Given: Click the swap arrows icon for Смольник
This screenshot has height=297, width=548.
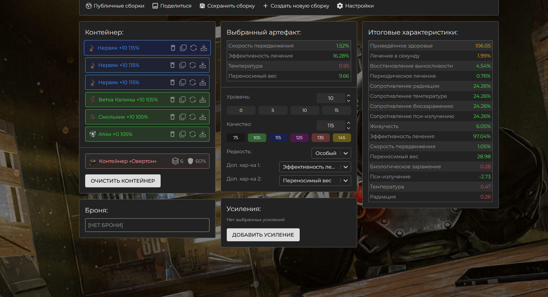Looking at the screenshot, I should (193, 117).
